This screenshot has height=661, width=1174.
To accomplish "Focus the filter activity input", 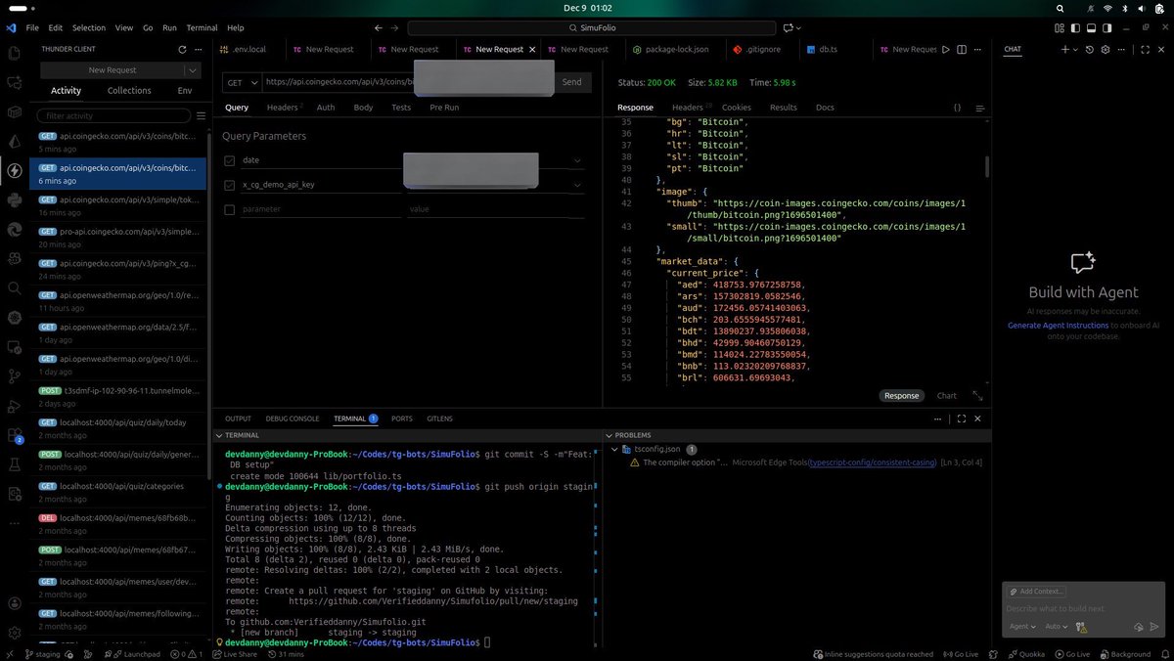I will [113, 115].
